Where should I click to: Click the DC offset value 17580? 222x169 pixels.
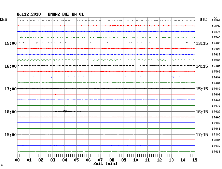216,60
